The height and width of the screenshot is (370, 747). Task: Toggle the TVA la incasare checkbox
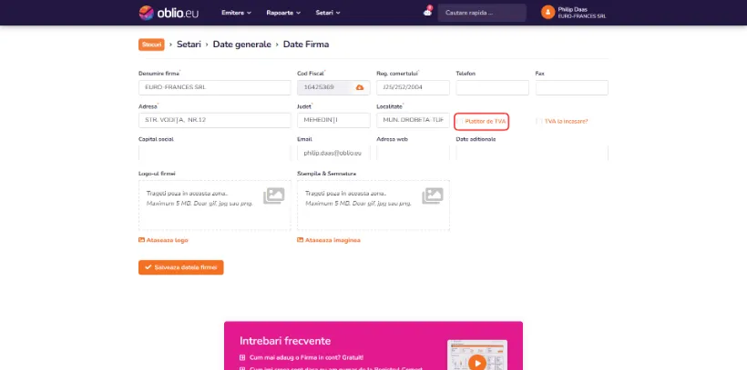(x=539, y=121)
